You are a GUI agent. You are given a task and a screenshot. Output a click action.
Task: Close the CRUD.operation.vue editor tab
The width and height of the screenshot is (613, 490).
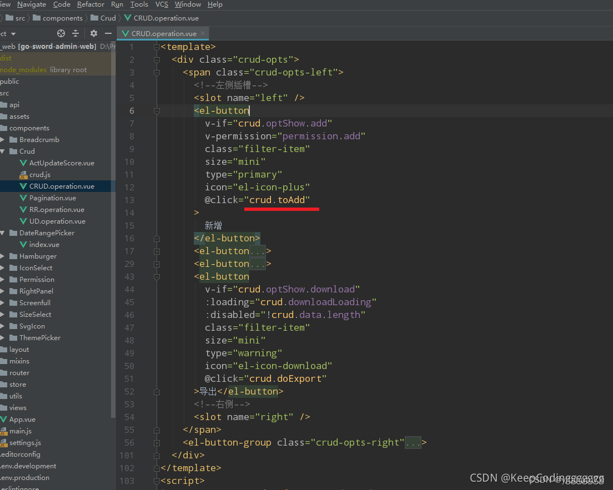point(202,34)
